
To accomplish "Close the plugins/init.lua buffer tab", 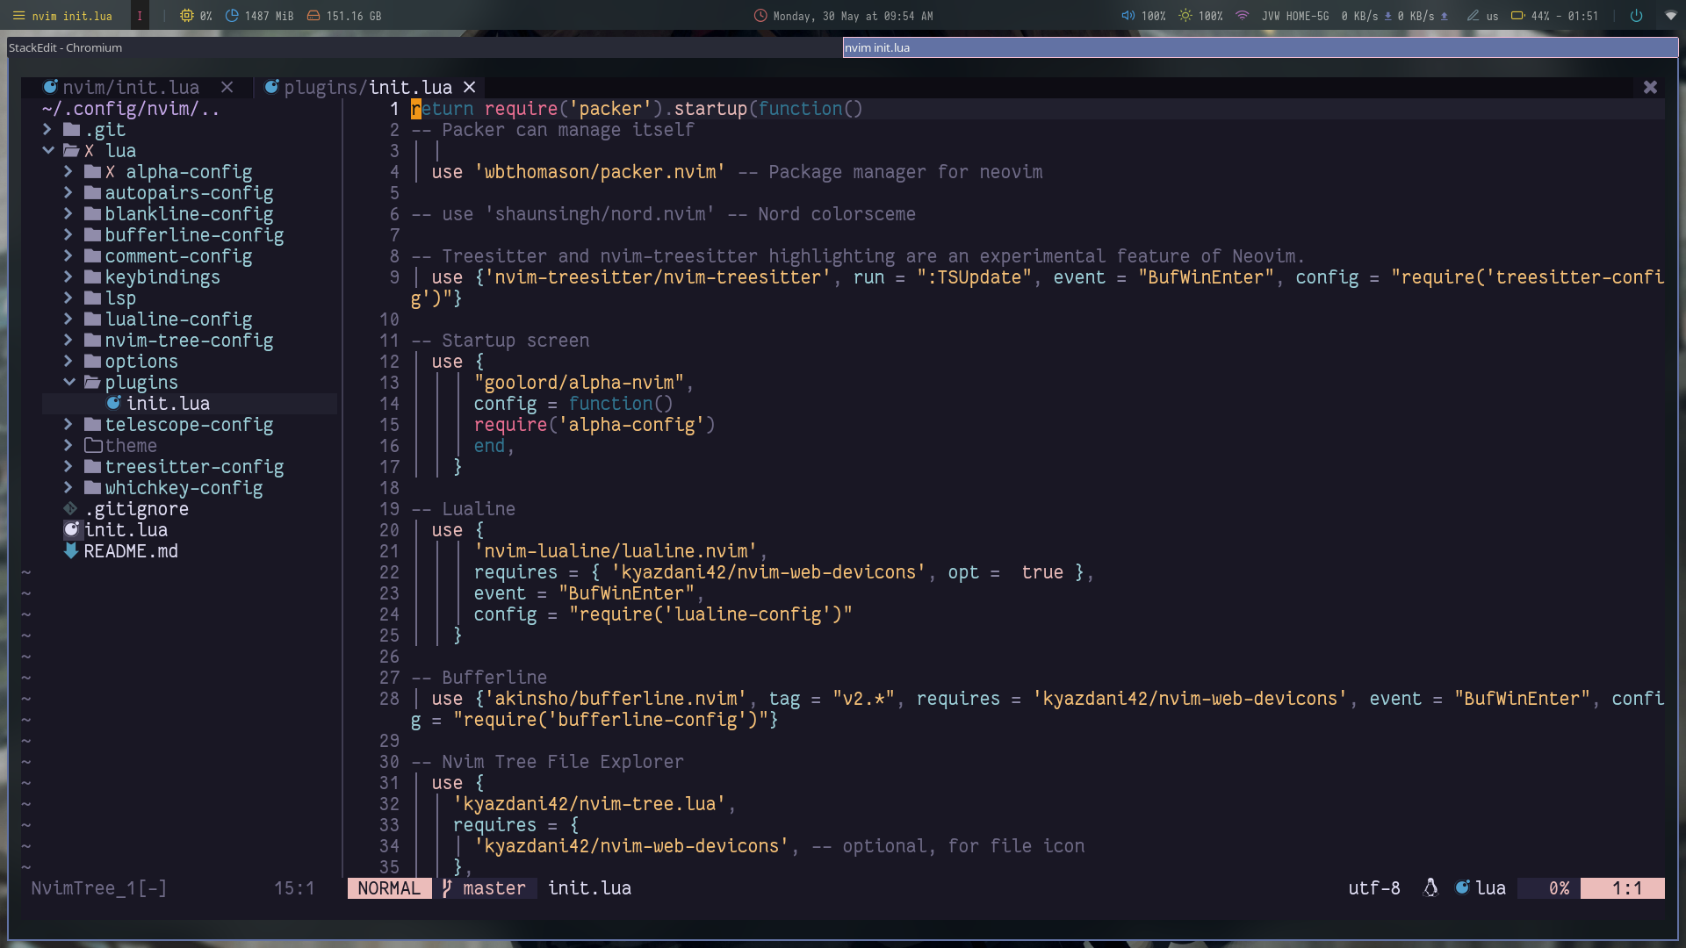I will (x=470, y=88).
